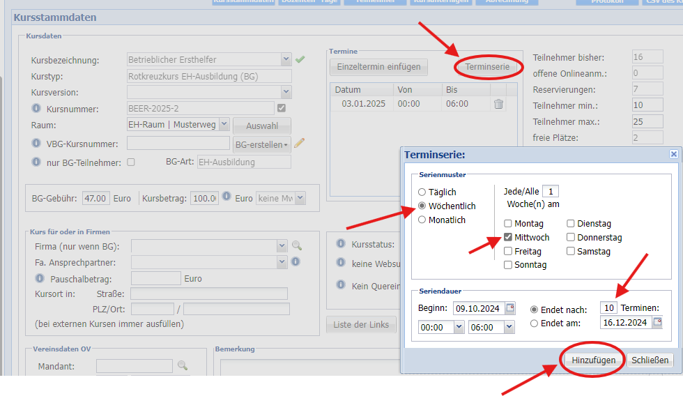Click the Einzeltermin einfügen button

(378, 67)
